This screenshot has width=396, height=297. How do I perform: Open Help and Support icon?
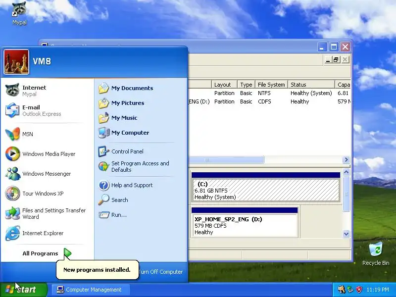(x=103, y=185)
